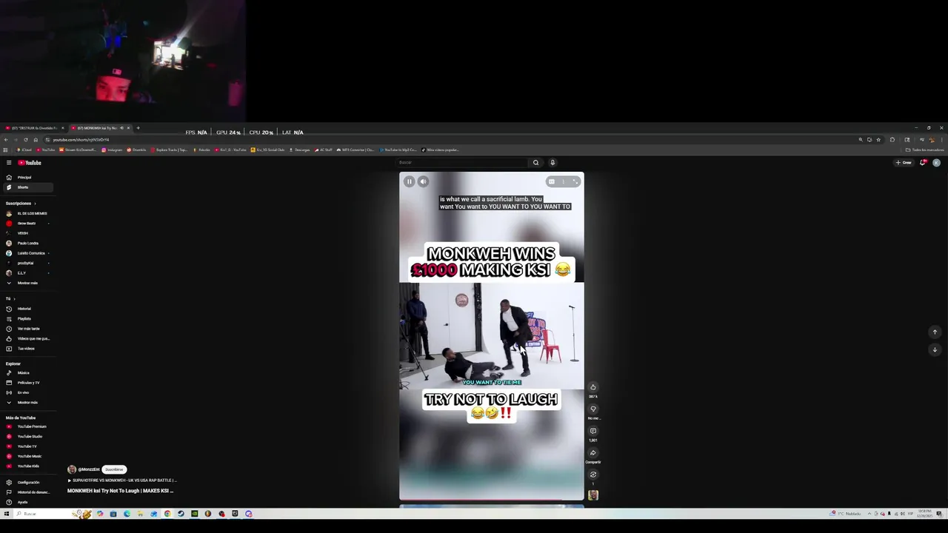This screenshot has width=948, height=533.
Task: Open YouTube Studio link
Action: [27, 437]
